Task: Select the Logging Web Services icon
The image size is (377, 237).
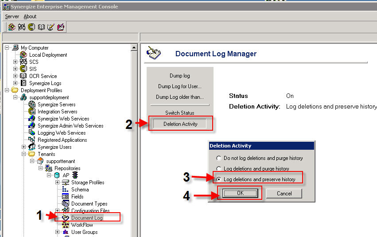Action: [x=32, y=133]
